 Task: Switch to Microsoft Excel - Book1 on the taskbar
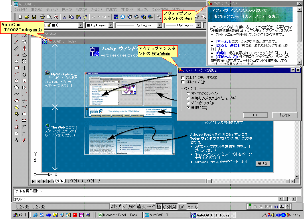coord(120,215)
